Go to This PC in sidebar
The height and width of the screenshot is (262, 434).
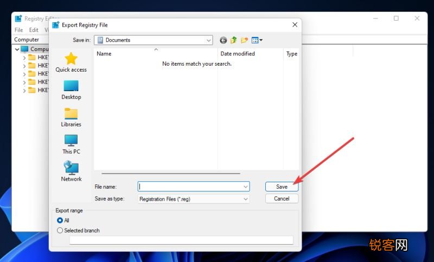[71, 144]
